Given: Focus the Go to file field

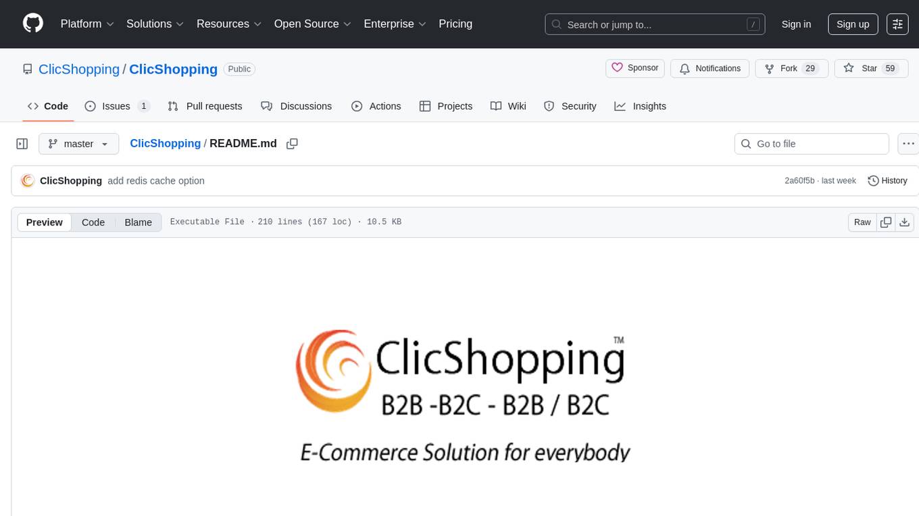Looking at the screenshot, I should [812, 144].
